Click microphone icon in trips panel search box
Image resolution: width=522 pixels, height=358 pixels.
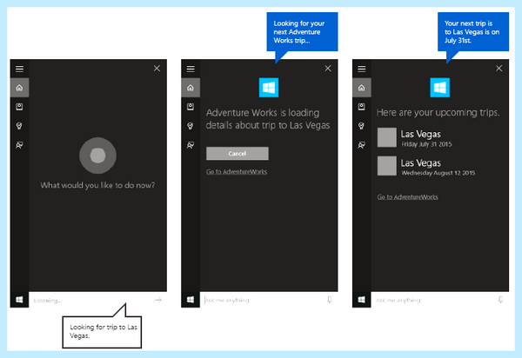pos(500,300)
